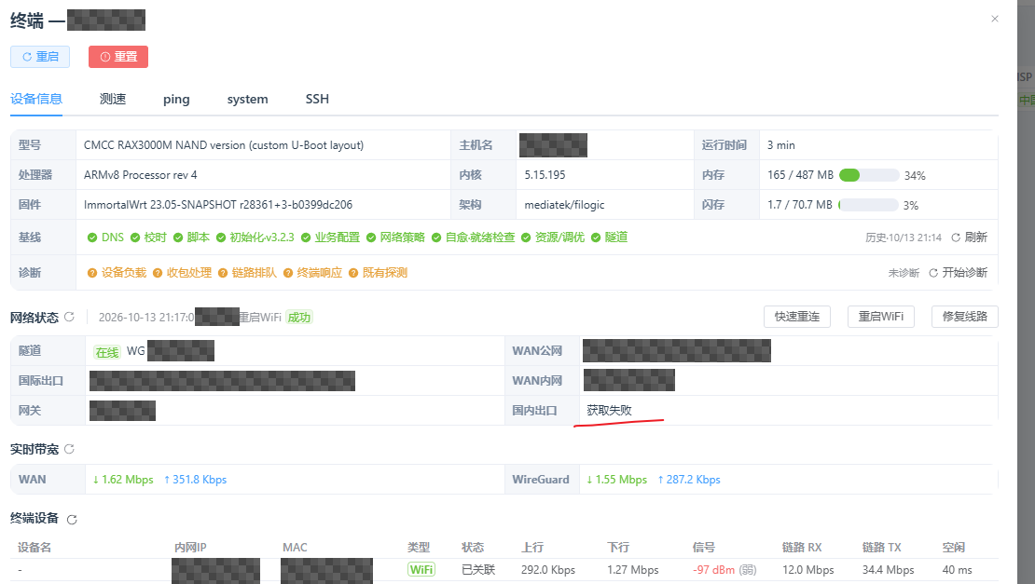Click the WiFi type tag in device row
The width and height of the screenshot is (1035, 584).
click(421, 569)
